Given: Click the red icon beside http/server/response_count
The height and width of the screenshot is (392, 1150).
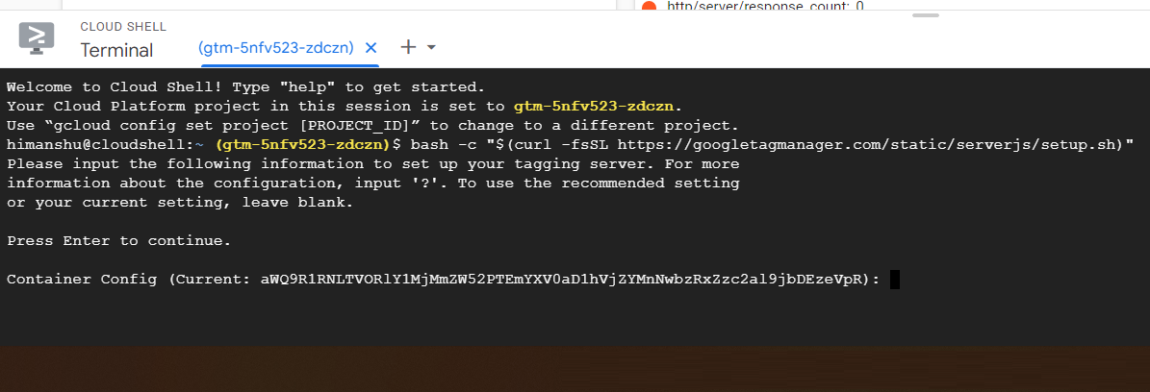Looking at the screenshot, I should [649, 7].
